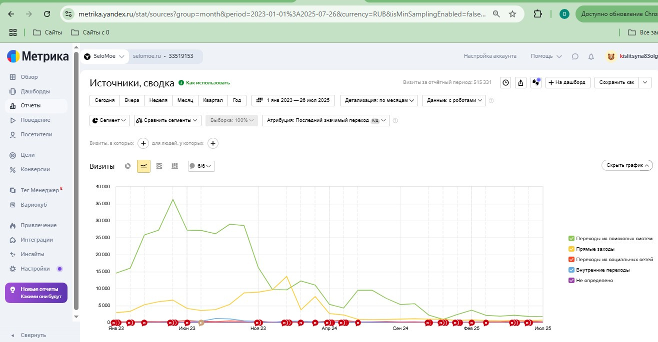The height and width of the screenshot is (342, 658).
Task: Open the Цели goals section
Action: point(27,155)
